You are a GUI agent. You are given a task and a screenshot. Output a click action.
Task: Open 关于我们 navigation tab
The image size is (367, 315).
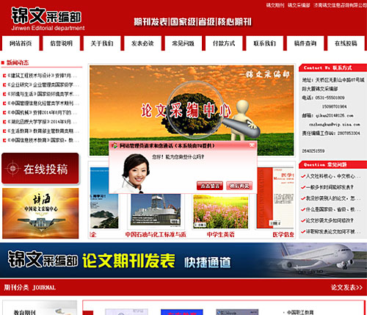[102, 43]
